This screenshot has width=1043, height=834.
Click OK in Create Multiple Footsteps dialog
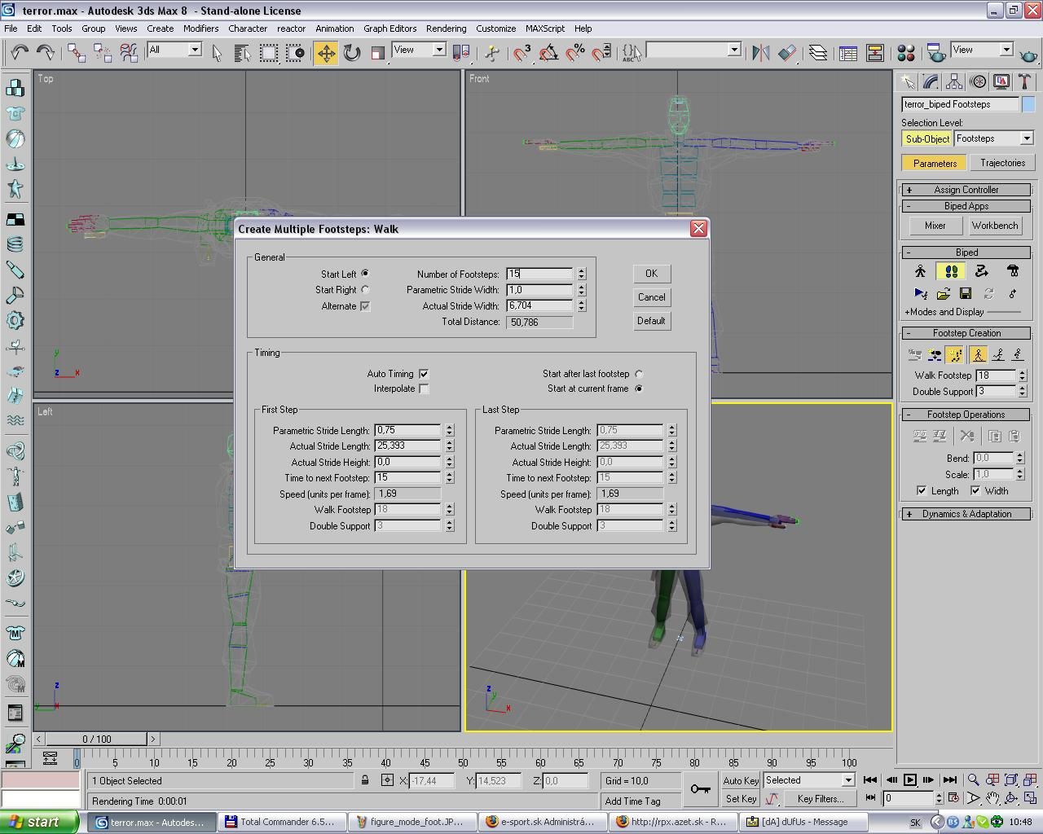click(x=651, y=274)
